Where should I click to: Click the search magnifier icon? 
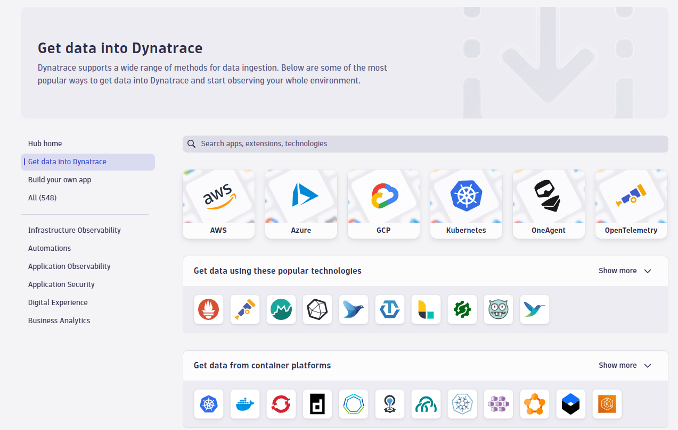(191, 144)
